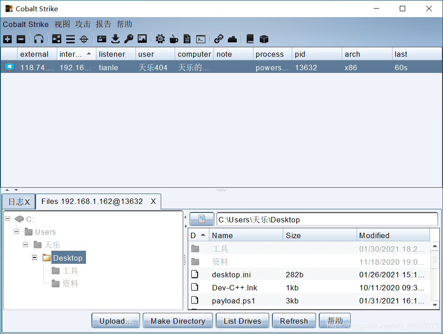Click the payload.ps1 file icon
This screenshot has width=443, height=334.
194,300
